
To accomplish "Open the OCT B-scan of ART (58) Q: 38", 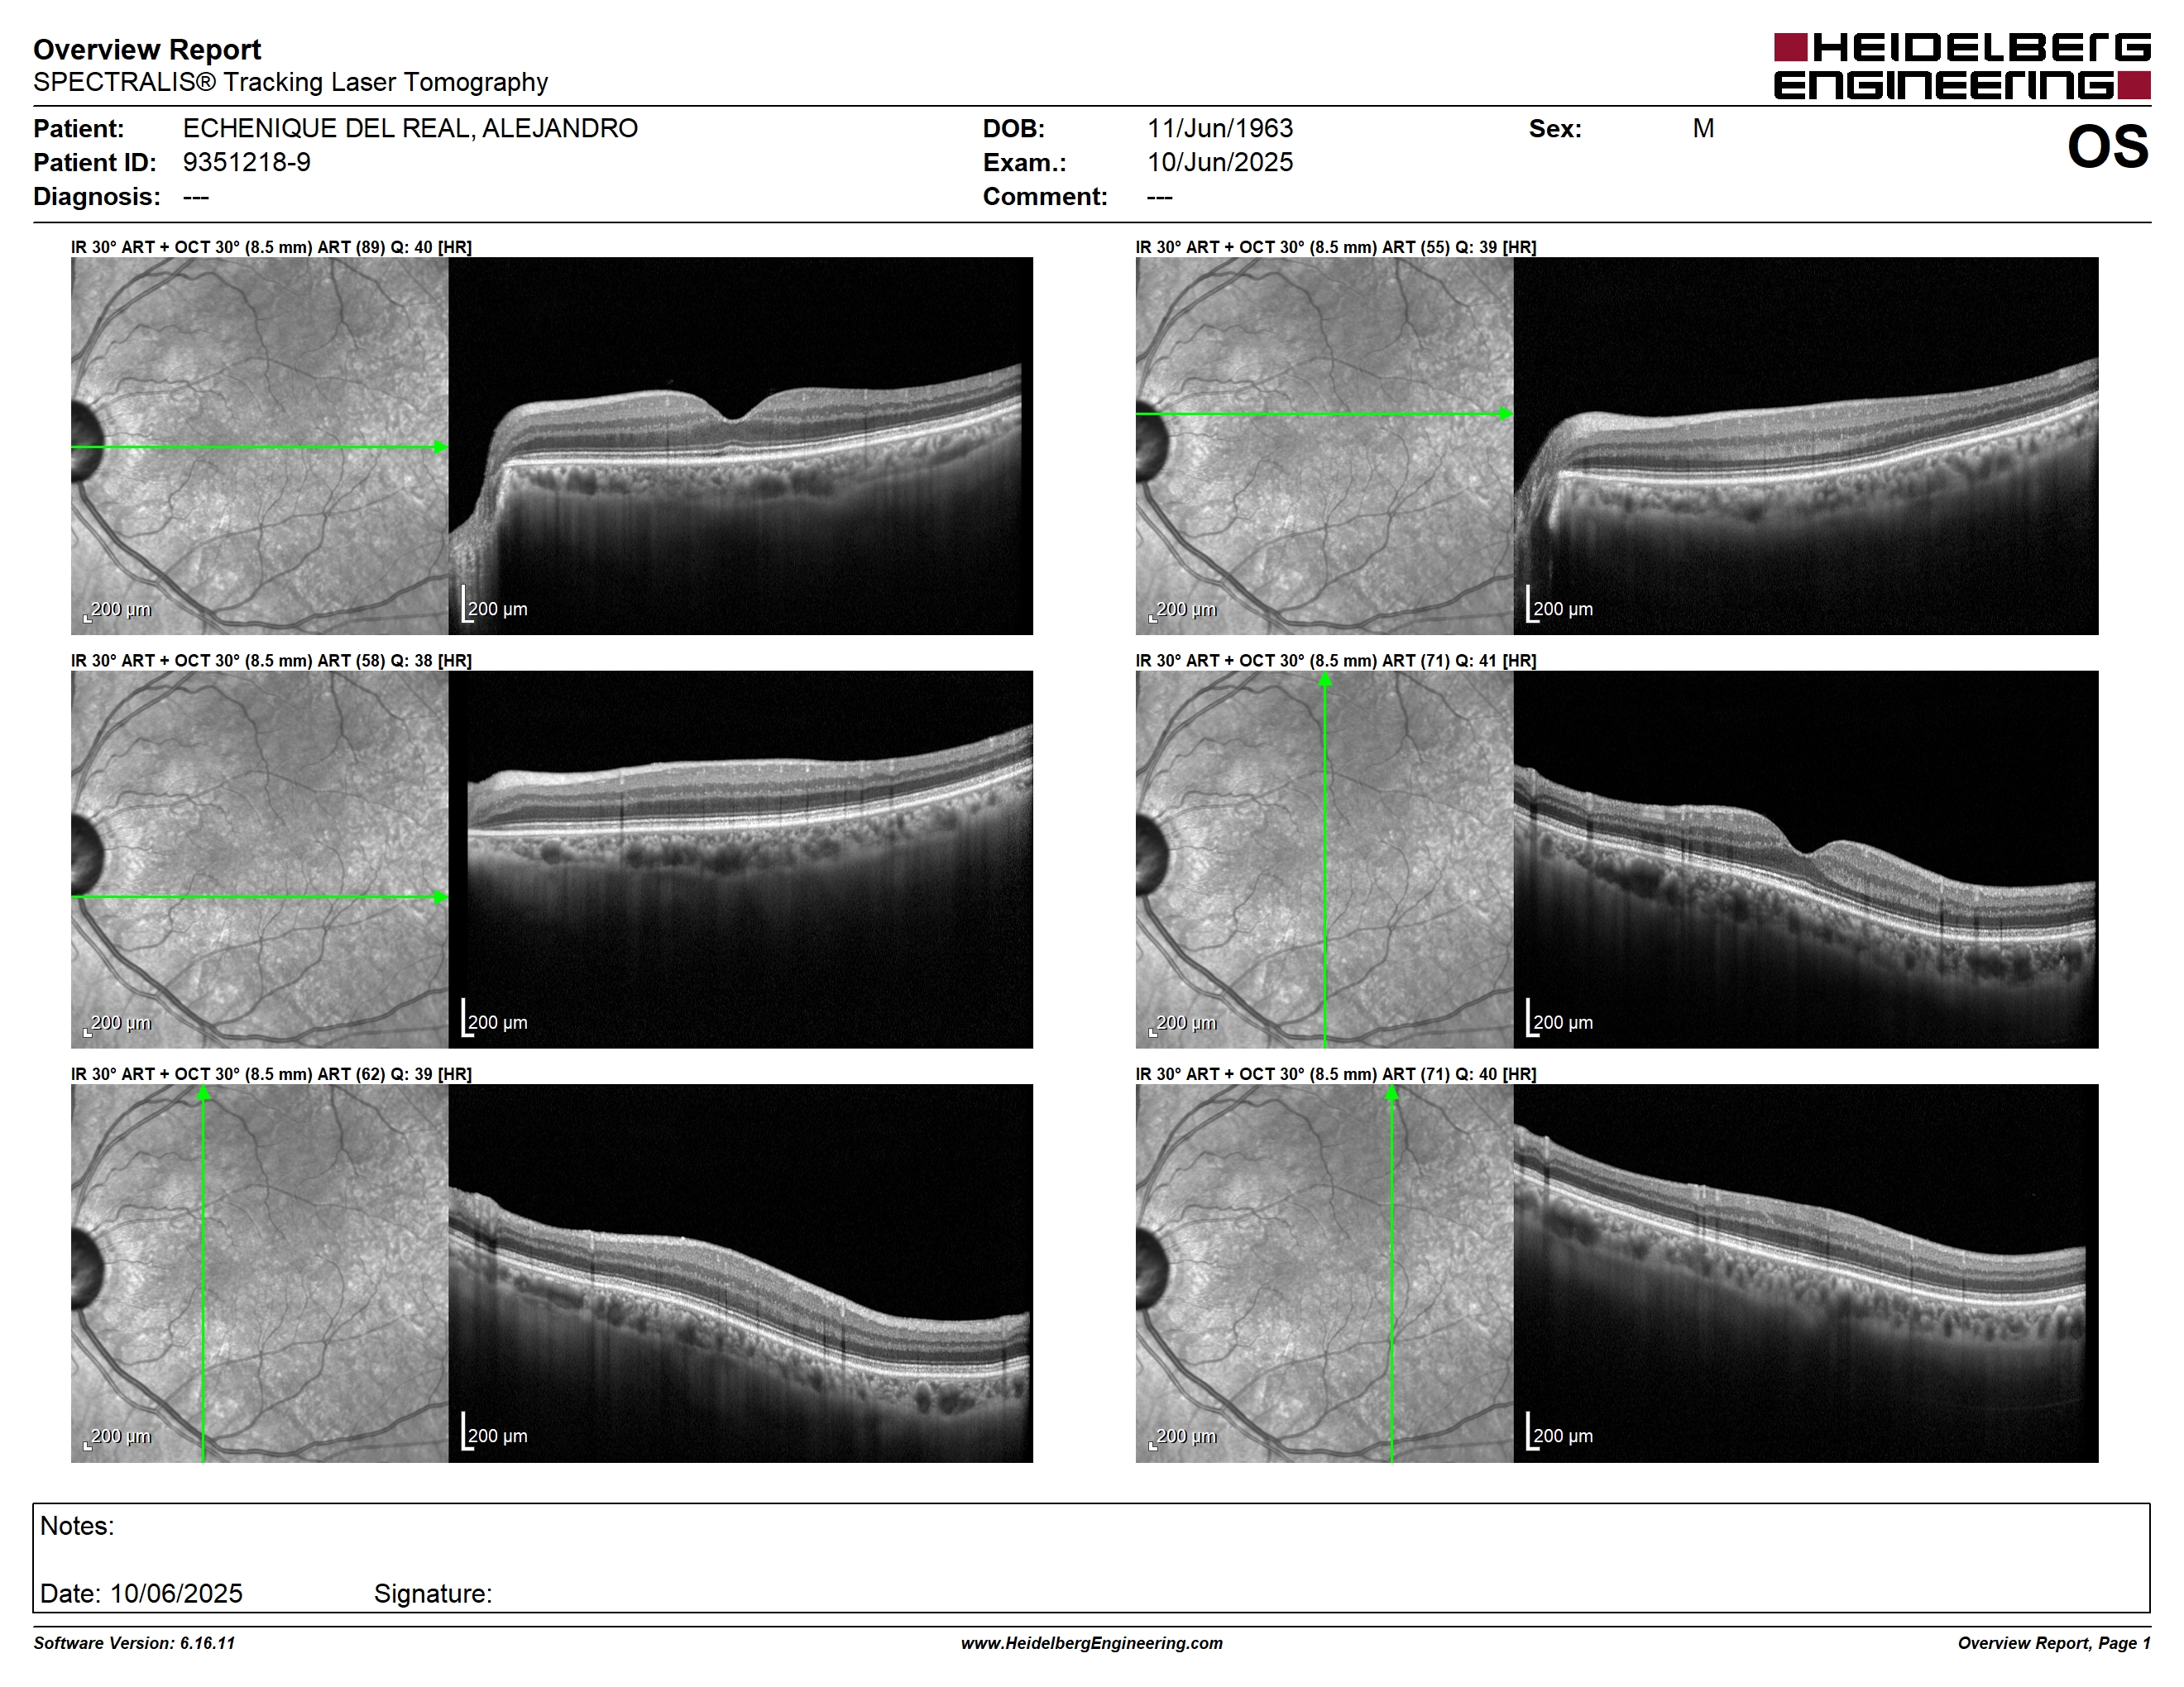I will [x=741, y=859].
